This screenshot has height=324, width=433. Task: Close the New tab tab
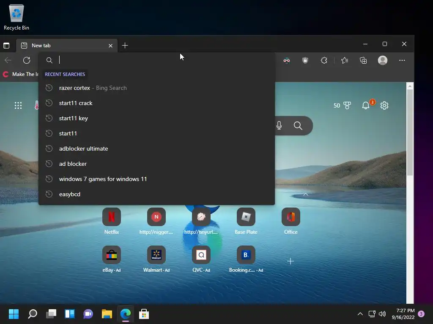click(x=110, y=46)
